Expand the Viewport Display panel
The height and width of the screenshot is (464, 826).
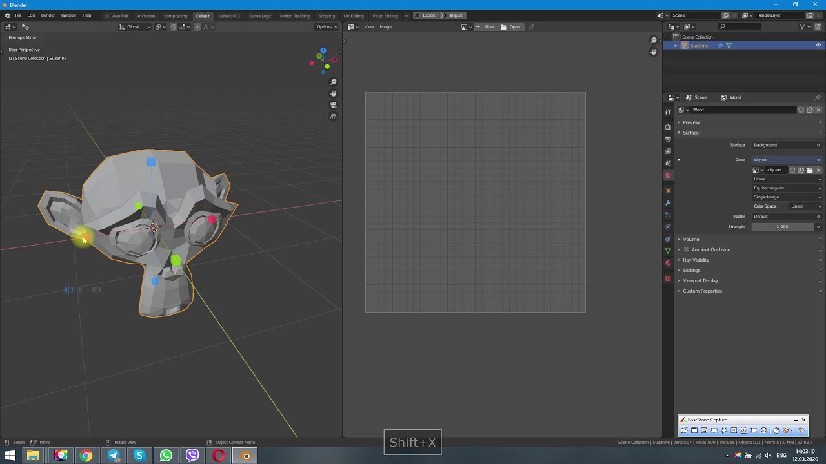[700, 280]
